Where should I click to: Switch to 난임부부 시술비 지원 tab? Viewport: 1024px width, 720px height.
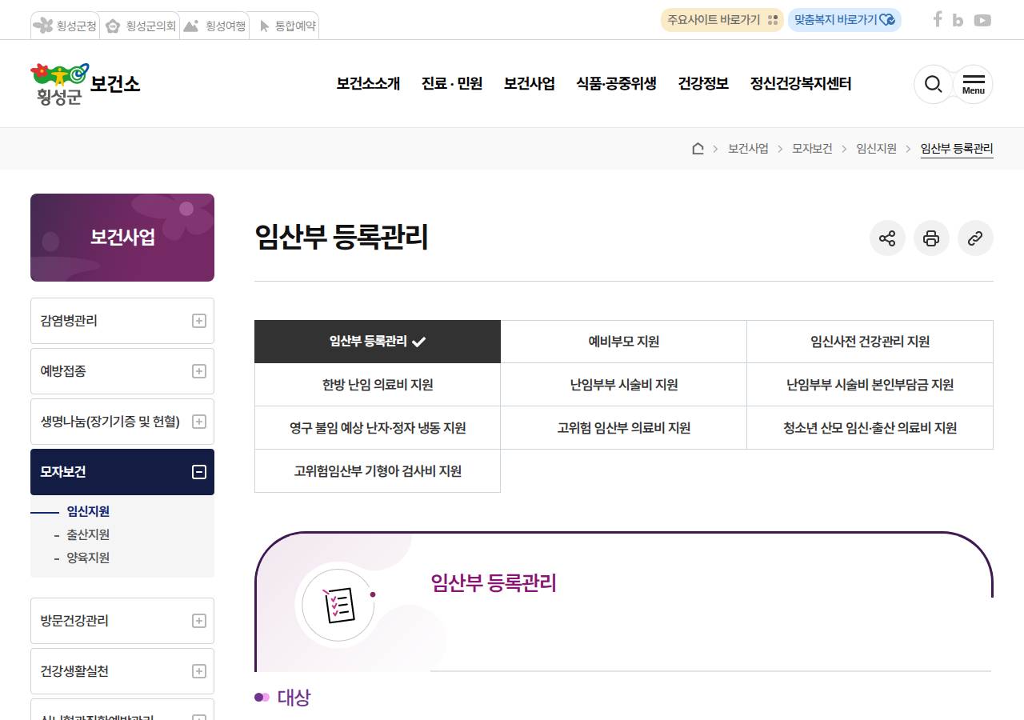click(x=624, y=385)
